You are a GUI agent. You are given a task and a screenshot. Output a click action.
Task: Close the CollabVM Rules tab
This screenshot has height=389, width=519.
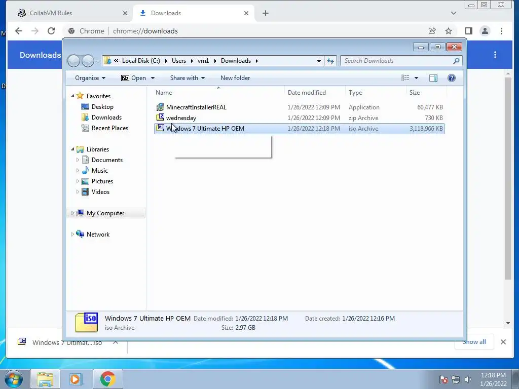coord(125,13)
